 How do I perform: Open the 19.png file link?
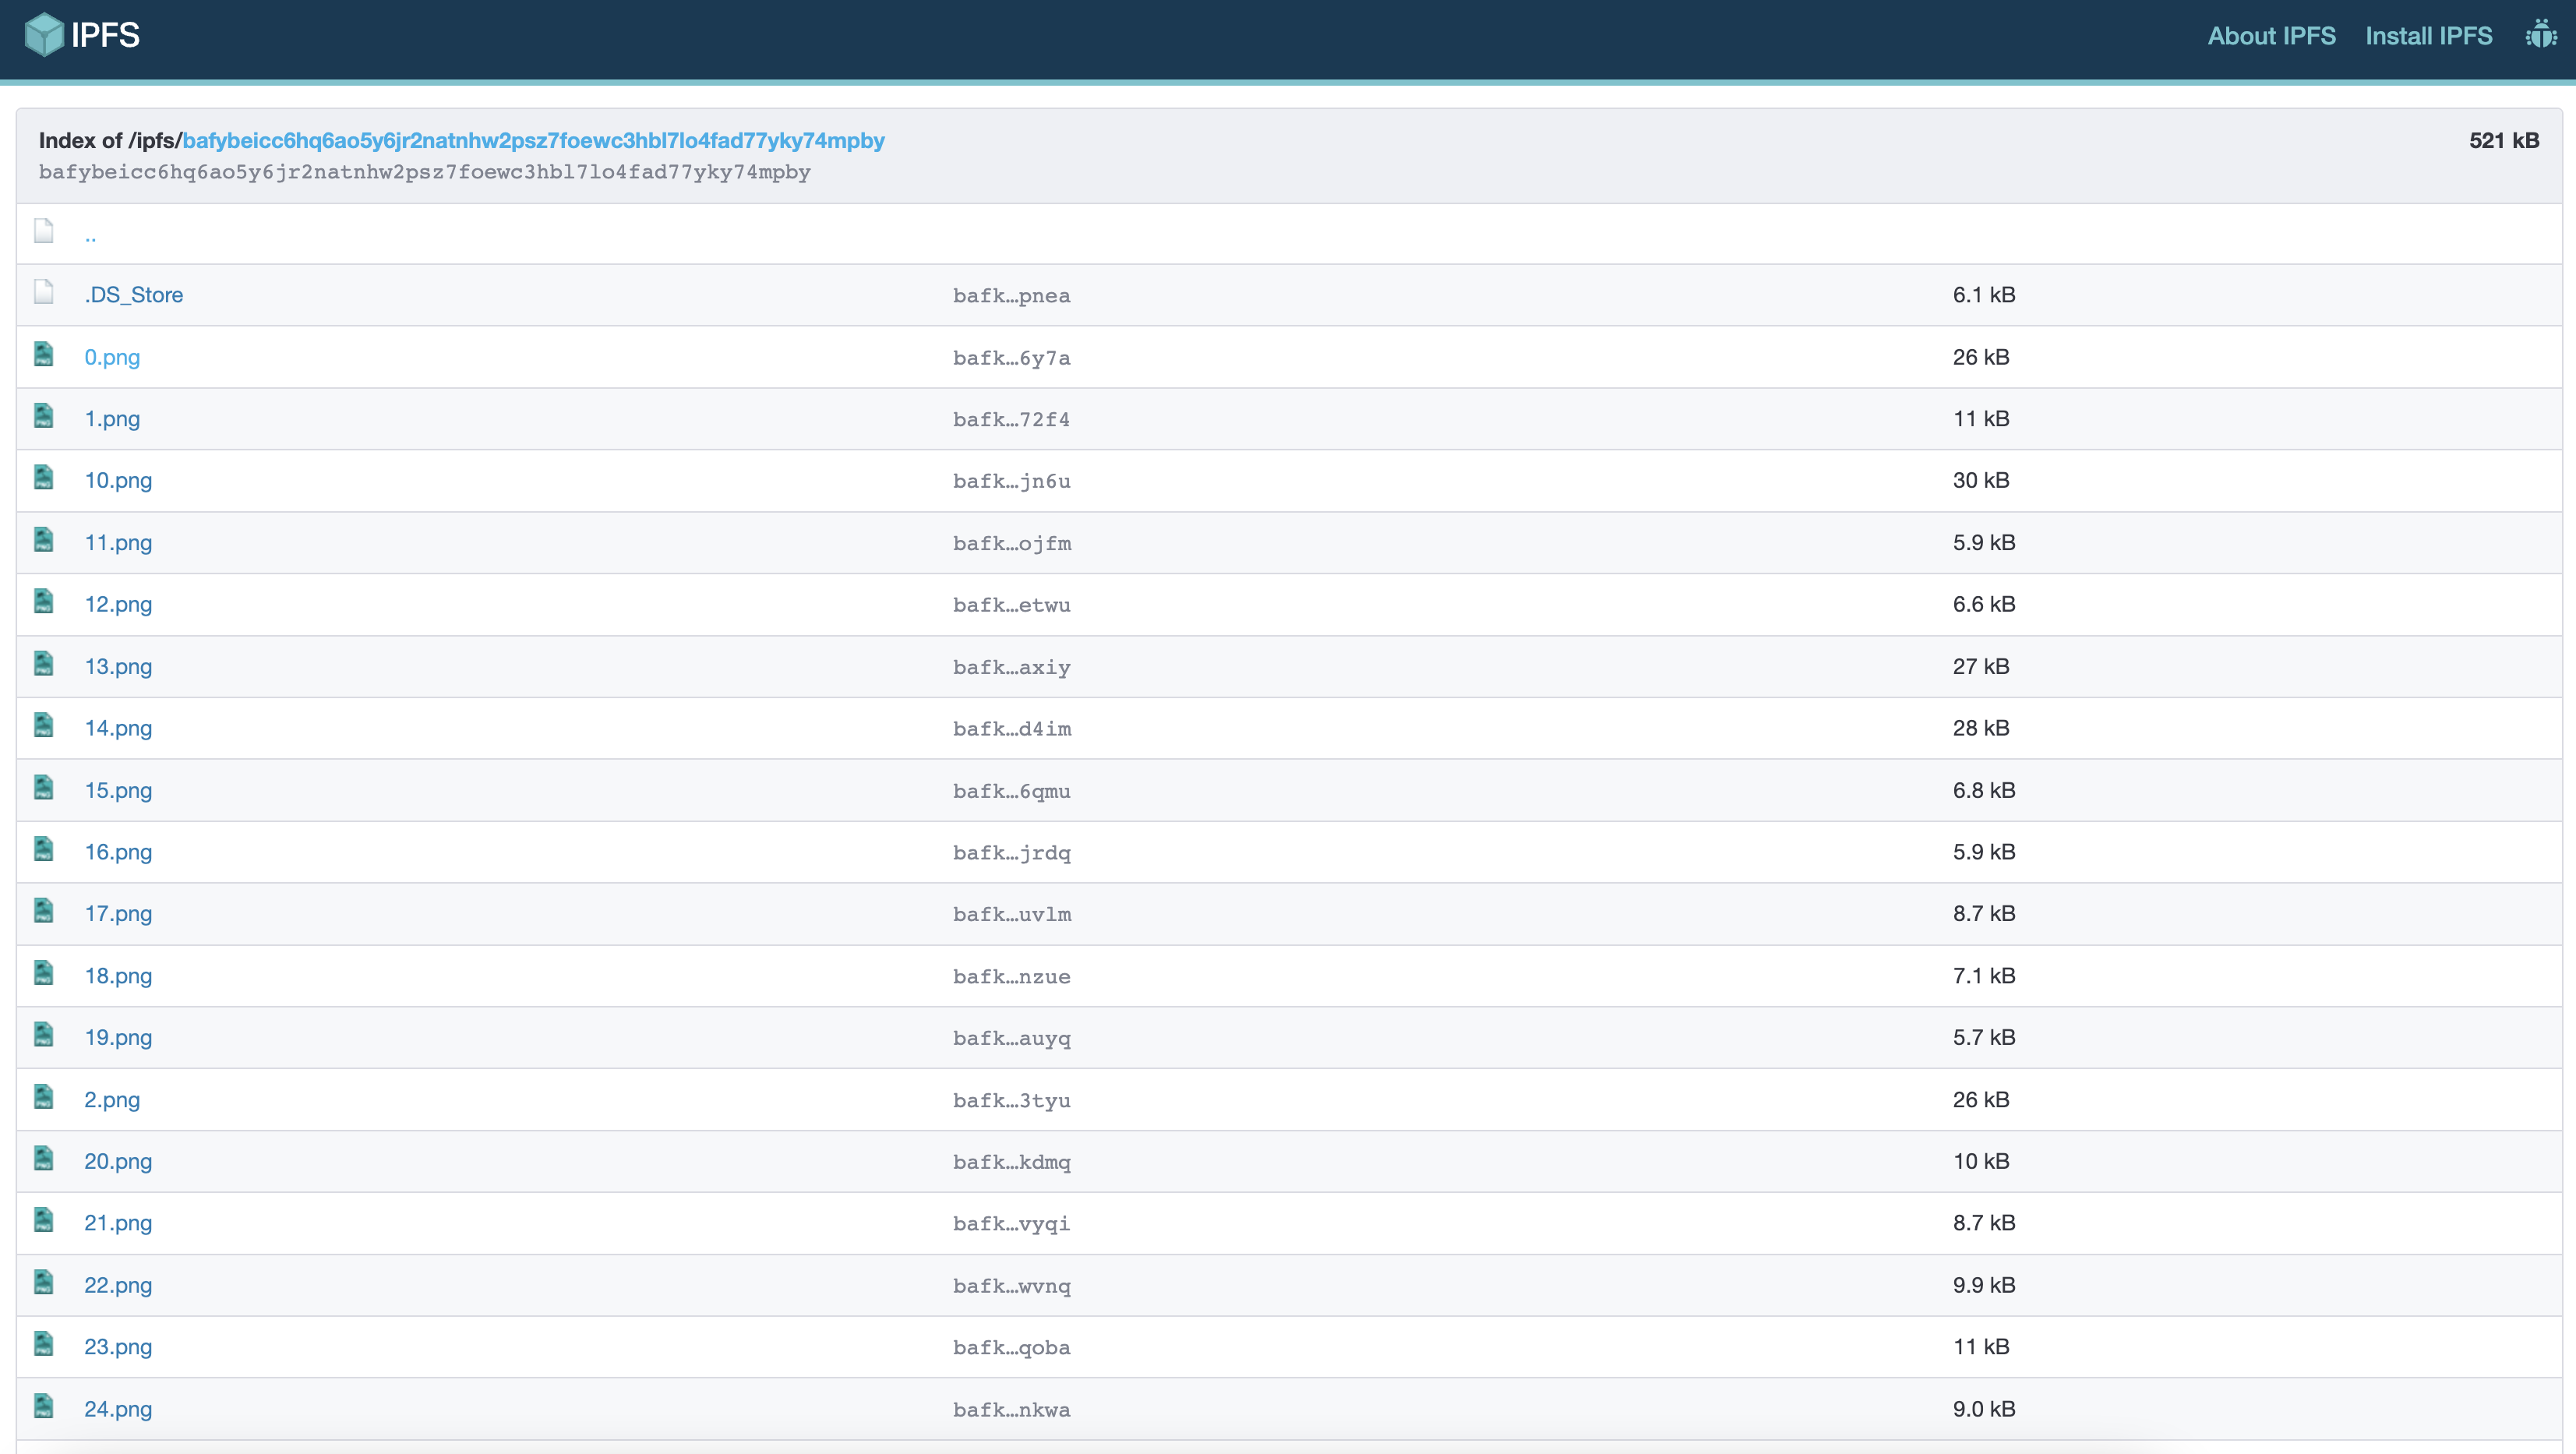pos(118,1037)
